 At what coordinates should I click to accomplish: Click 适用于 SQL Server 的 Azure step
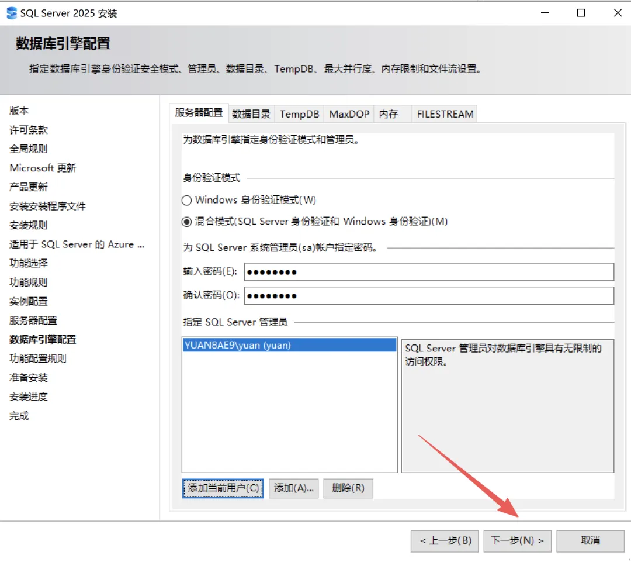(x=77, y=244)
